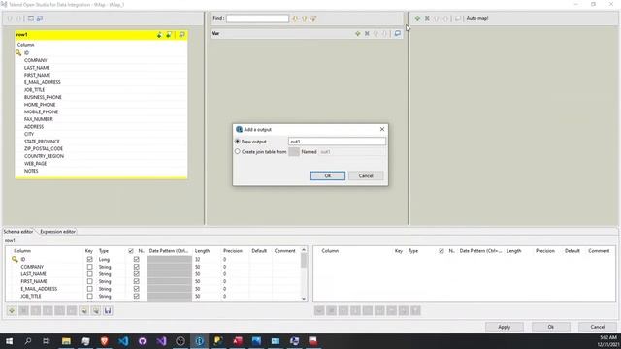Add a schema column with the green plus
The image size is (621, 349).
[12, 311]
